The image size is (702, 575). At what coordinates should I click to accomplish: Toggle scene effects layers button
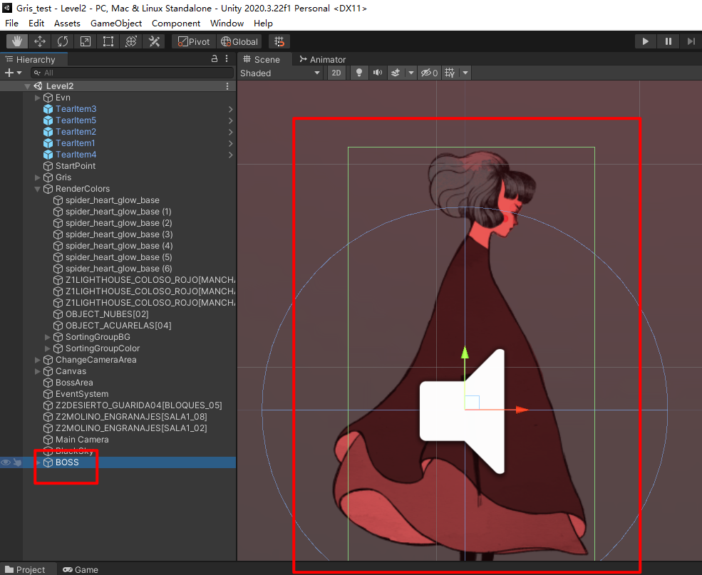click(x=396, y=73)
